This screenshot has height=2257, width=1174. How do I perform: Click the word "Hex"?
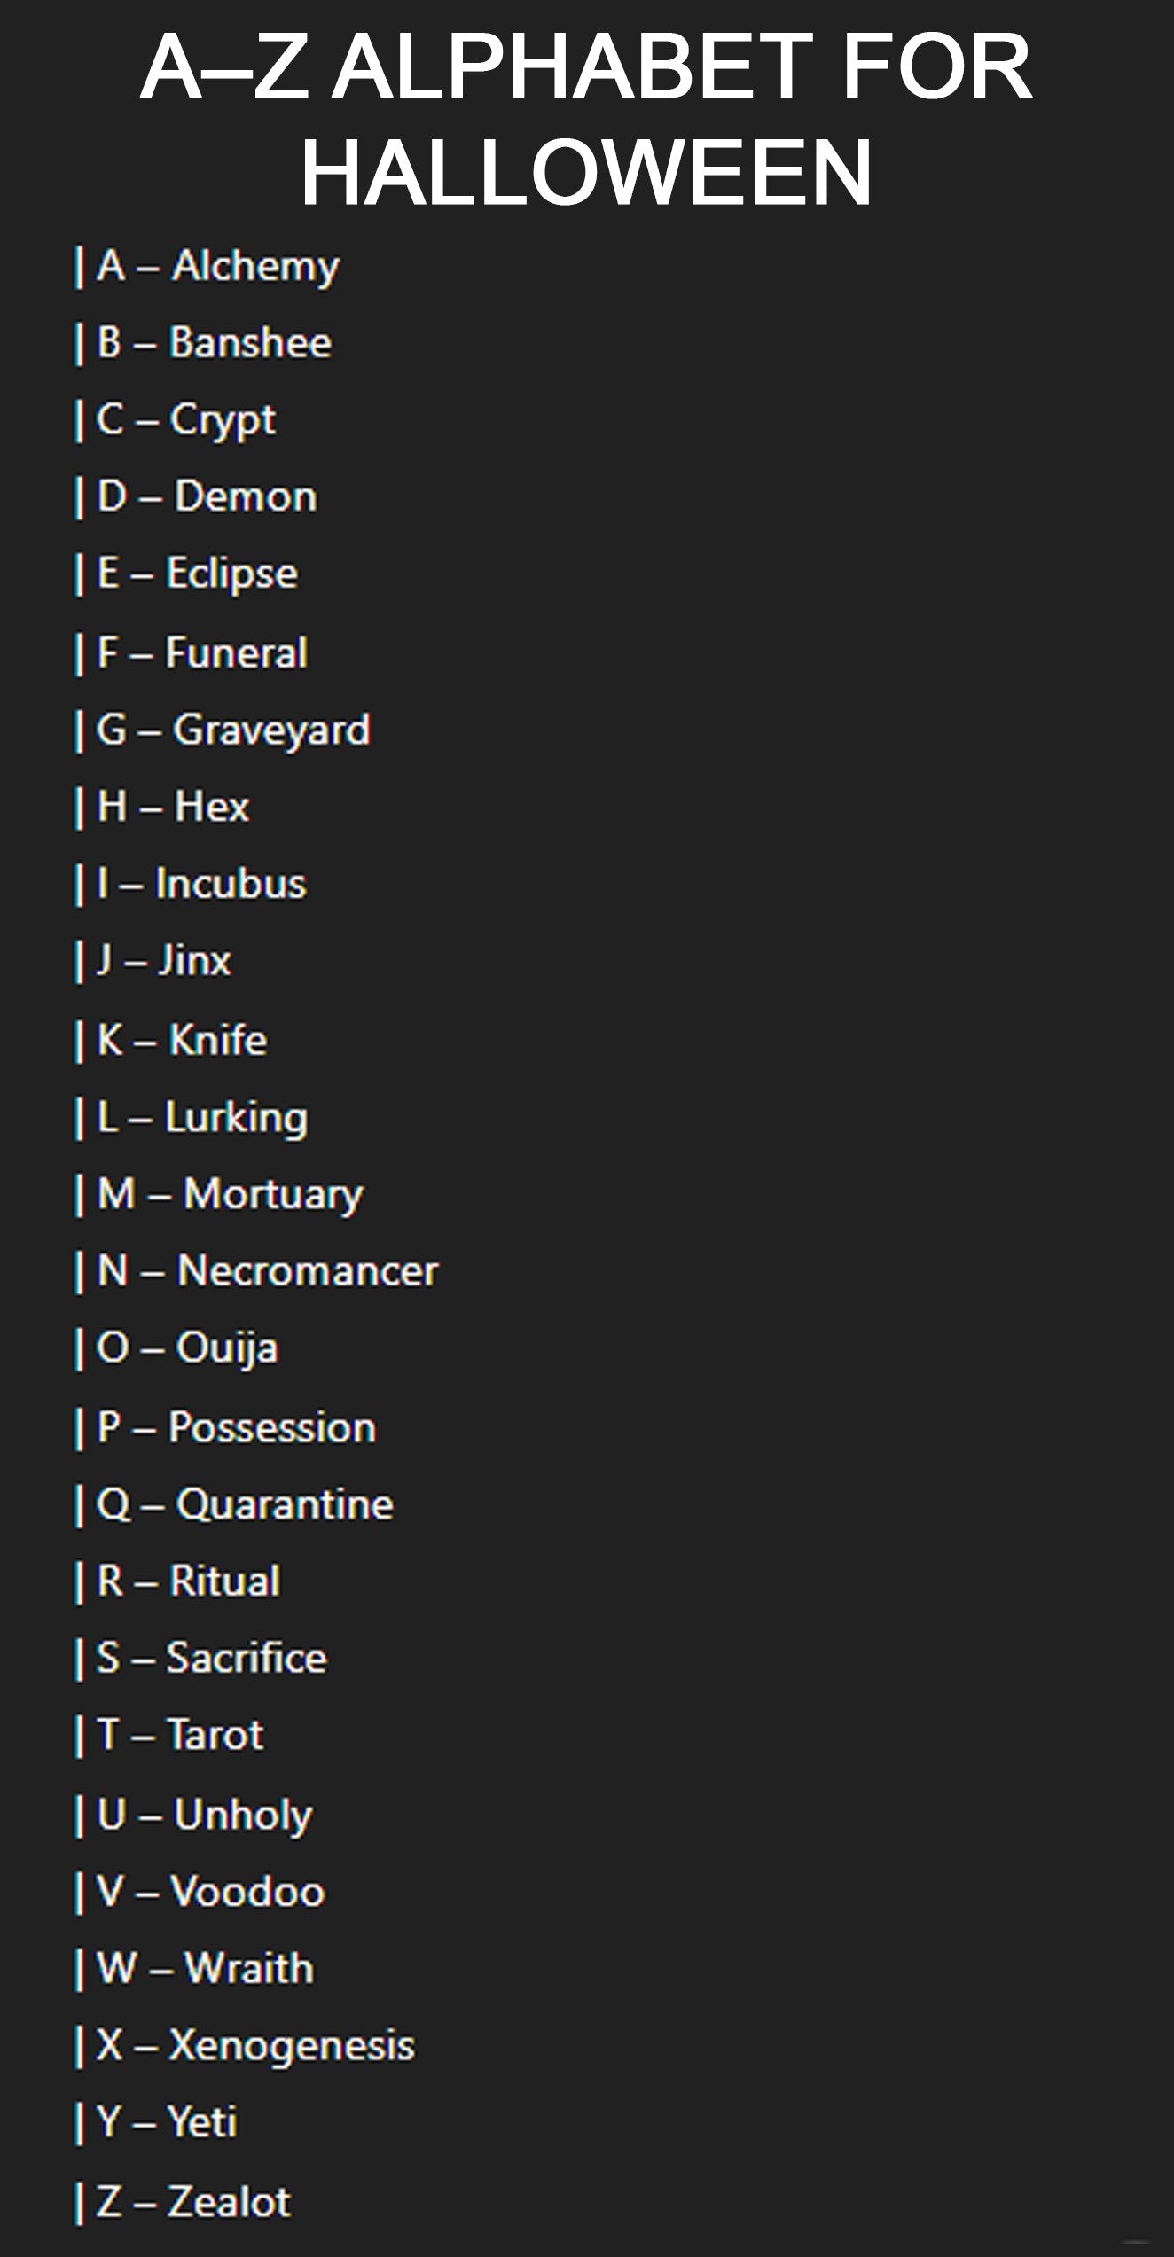tap(212, 807)
